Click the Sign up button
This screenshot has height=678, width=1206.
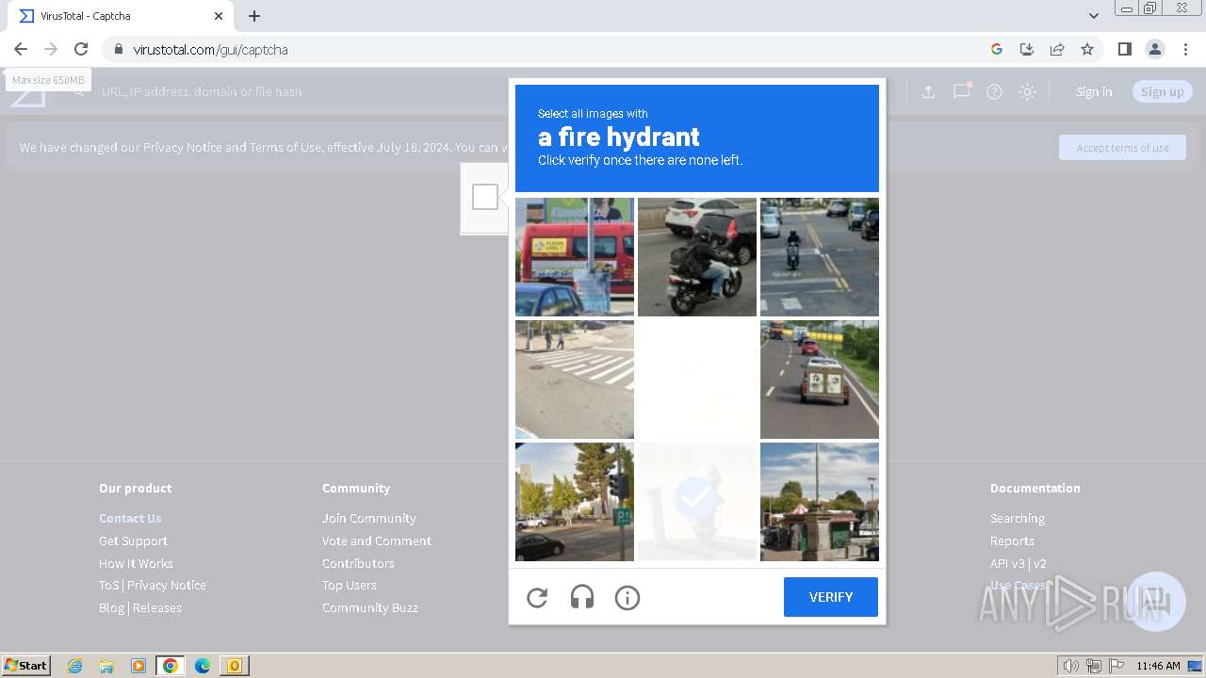pyautogui.click(x=1163, y=91)
